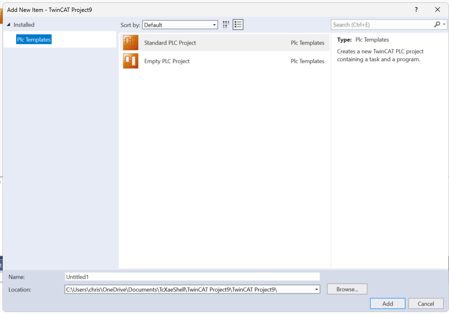Select the Standard PLC Project icon

coord(131,43)
